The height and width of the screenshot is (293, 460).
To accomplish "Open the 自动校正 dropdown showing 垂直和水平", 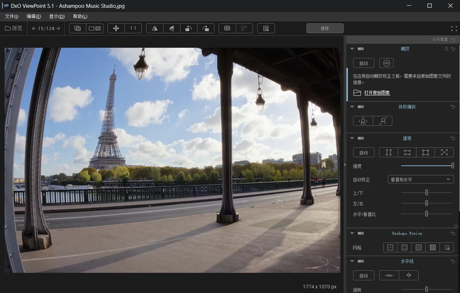I will pyautogui.click(x=421, y=180).
